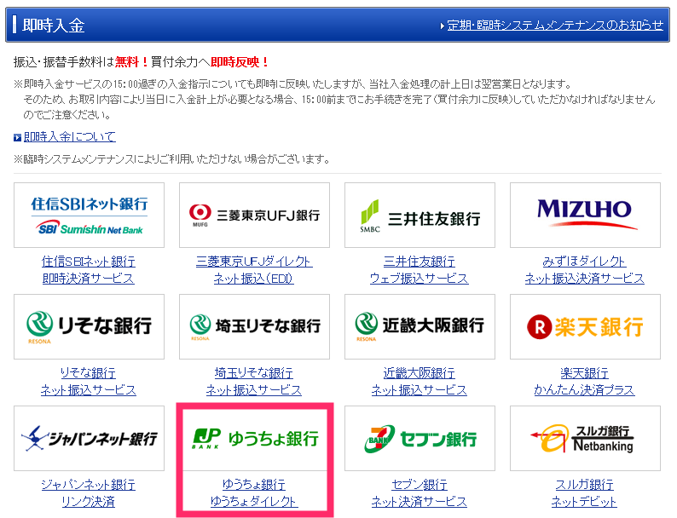Open 埼玉りそな銀行 ネット振込サービス link

tap(254, 382)
